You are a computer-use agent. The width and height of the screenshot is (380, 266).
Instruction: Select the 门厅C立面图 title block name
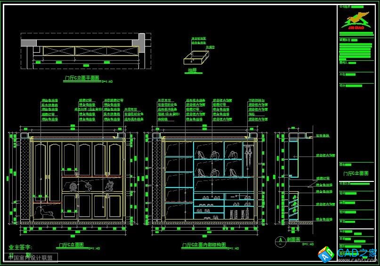pyautogui.click(x=356, y=173)
